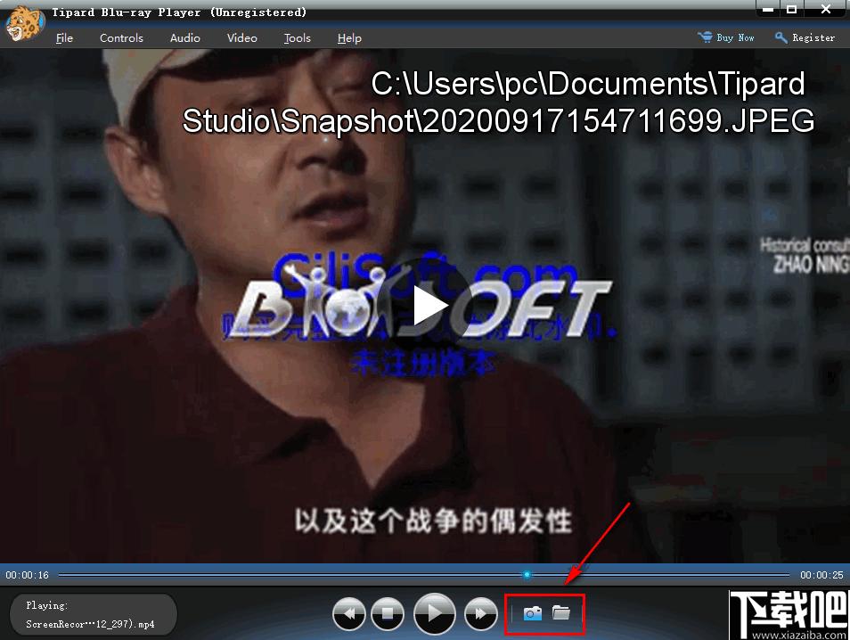Click the key icon beside Register
850x640 pixels.
[781, 37]
